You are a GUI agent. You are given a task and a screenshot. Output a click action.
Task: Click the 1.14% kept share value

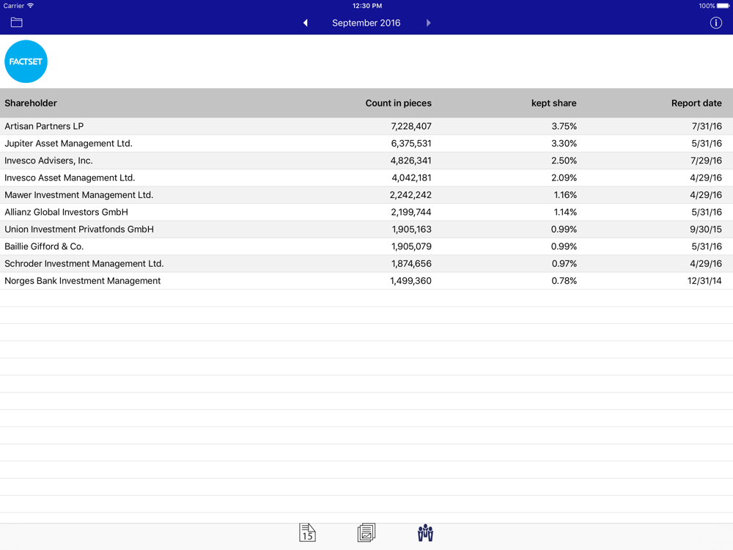[x=565, y=213]
